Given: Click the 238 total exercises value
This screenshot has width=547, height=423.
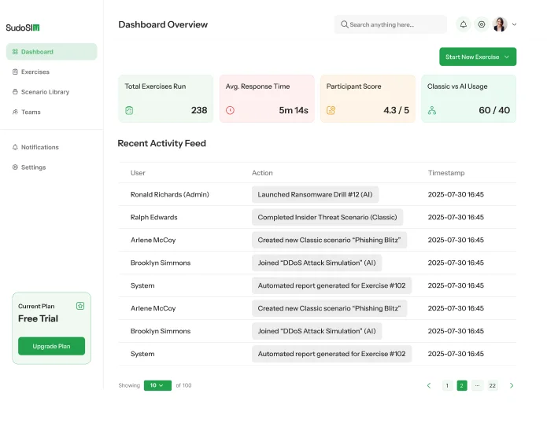Looking at the screenshot, I should [x=199, y=110].
